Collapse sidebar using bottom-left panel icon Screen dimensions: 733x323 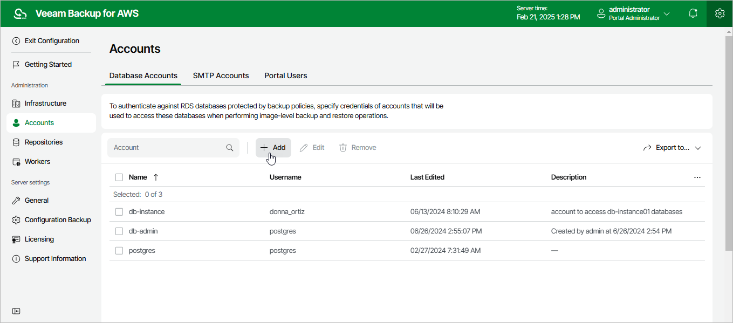pos(17,311)
